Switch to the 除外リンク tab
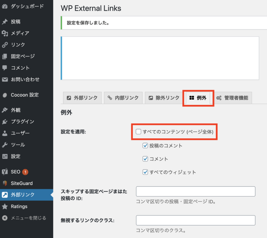 pos(164,98)
